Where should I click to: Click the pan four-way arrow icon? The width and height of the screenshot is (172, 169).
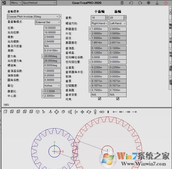pyautogui.click(x=82, y=112)
